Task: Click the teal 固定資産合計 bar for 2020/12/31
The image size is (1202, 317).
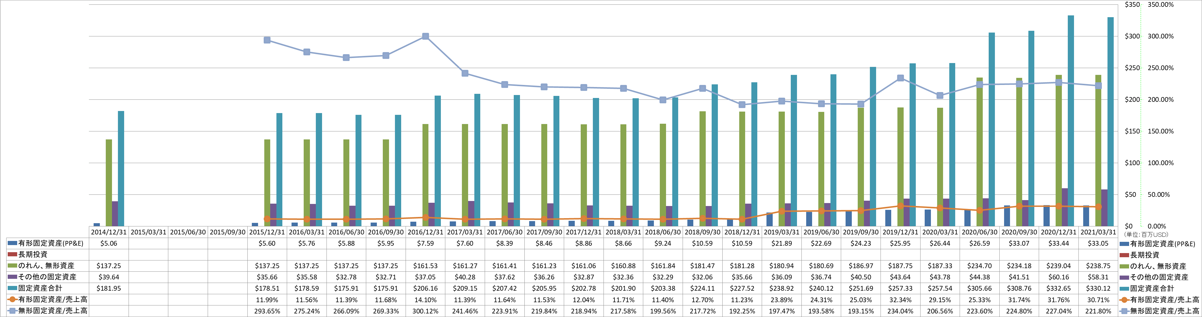Action: (1071, 121)
